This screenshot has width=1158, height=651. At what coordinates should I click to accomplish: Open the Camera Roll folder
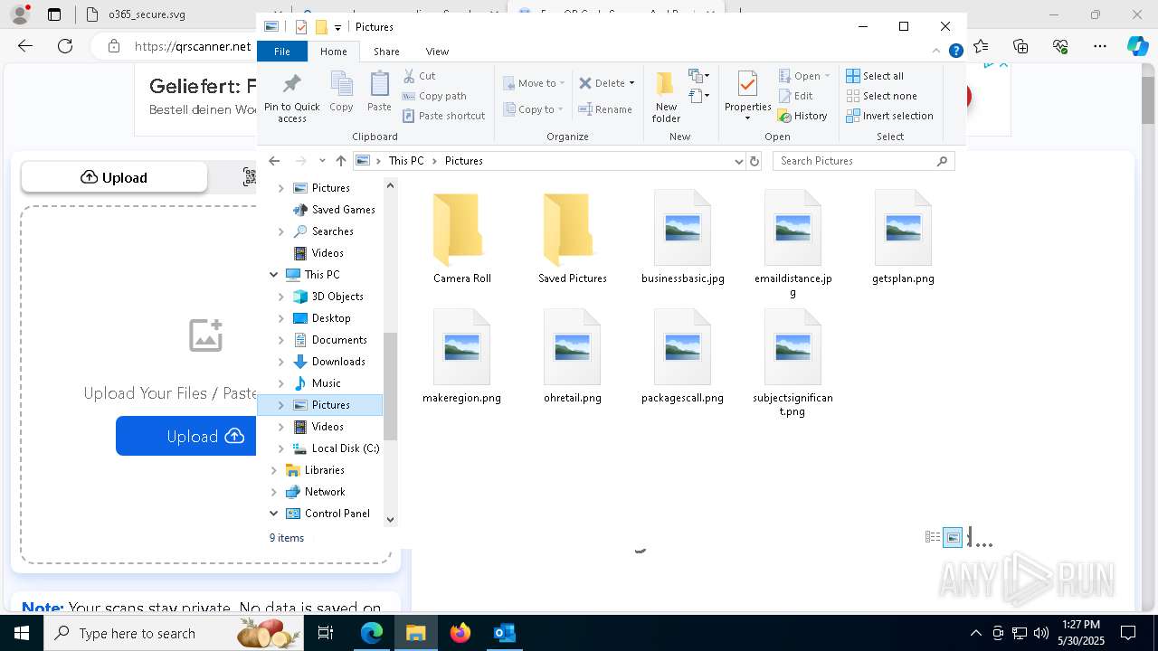pyautogui.click(x=461, y=238)
